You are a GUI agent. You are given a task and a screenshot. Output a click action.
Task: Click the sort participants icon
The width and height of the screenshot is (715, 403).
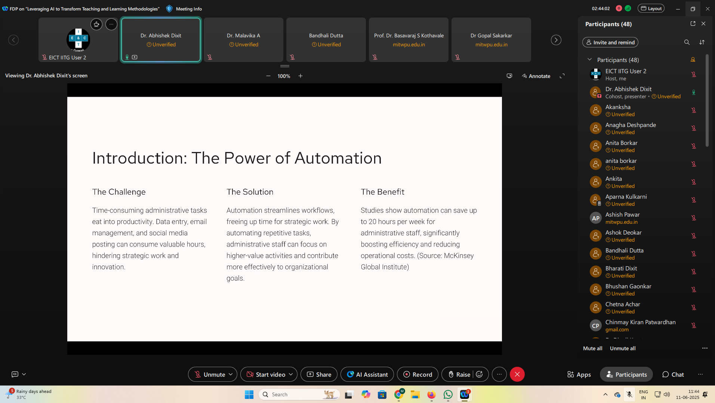[702, 42]
